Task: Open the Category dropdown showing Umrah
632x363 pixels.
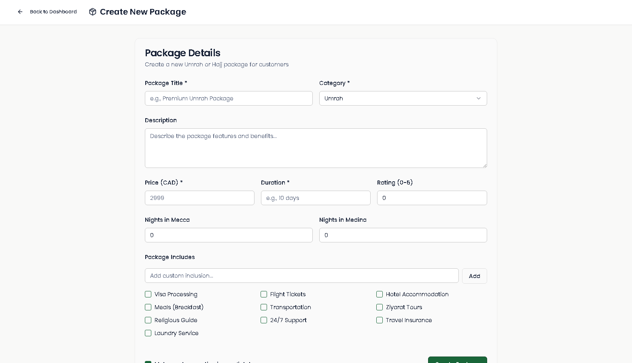Action: (x=403, y=98)
